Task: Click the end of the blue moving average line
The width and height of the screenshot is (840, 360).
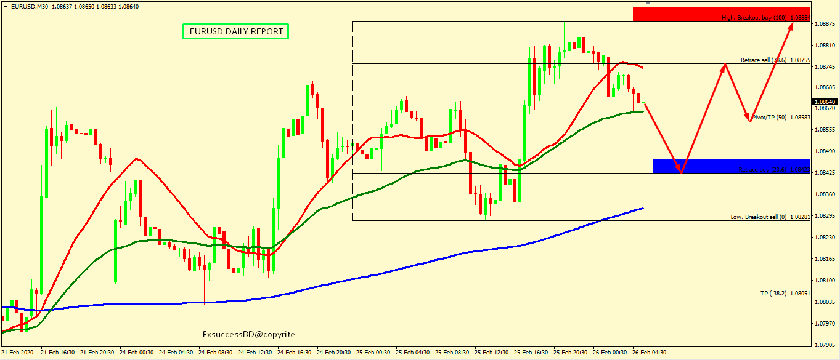Action: [x=643, y=208]
